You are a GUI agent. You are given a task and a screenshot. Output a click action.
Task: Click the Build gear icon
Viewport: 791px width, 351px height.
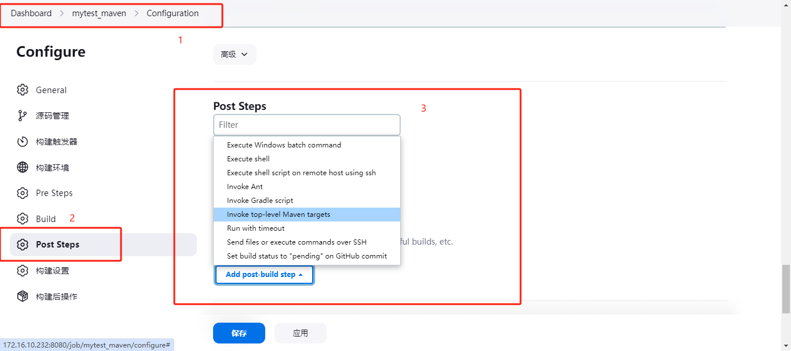tap(23, 219)
